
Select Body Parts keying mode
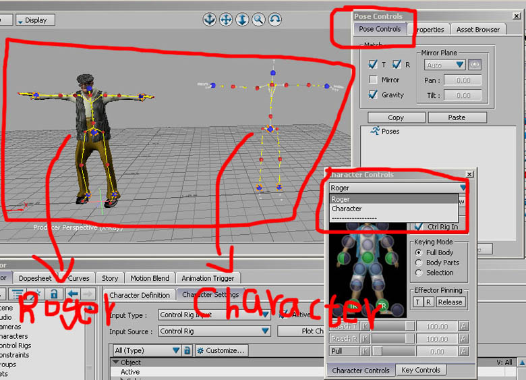click(x=418, y=263)
